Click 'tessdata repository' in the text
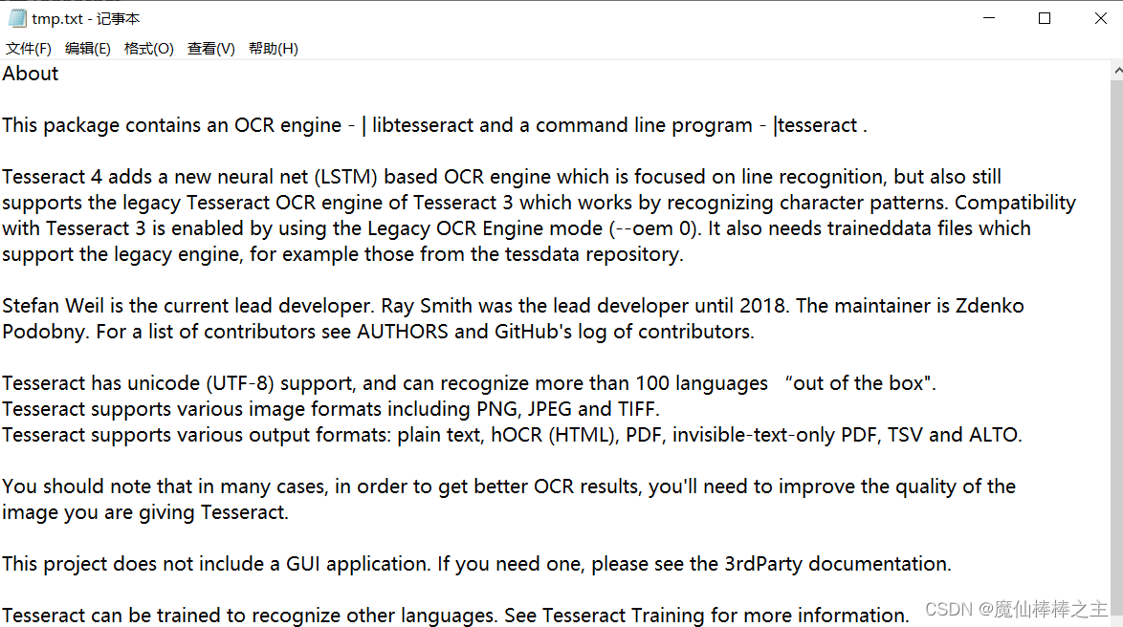Screen dimensions: 1123x627 tap(594, 254)
